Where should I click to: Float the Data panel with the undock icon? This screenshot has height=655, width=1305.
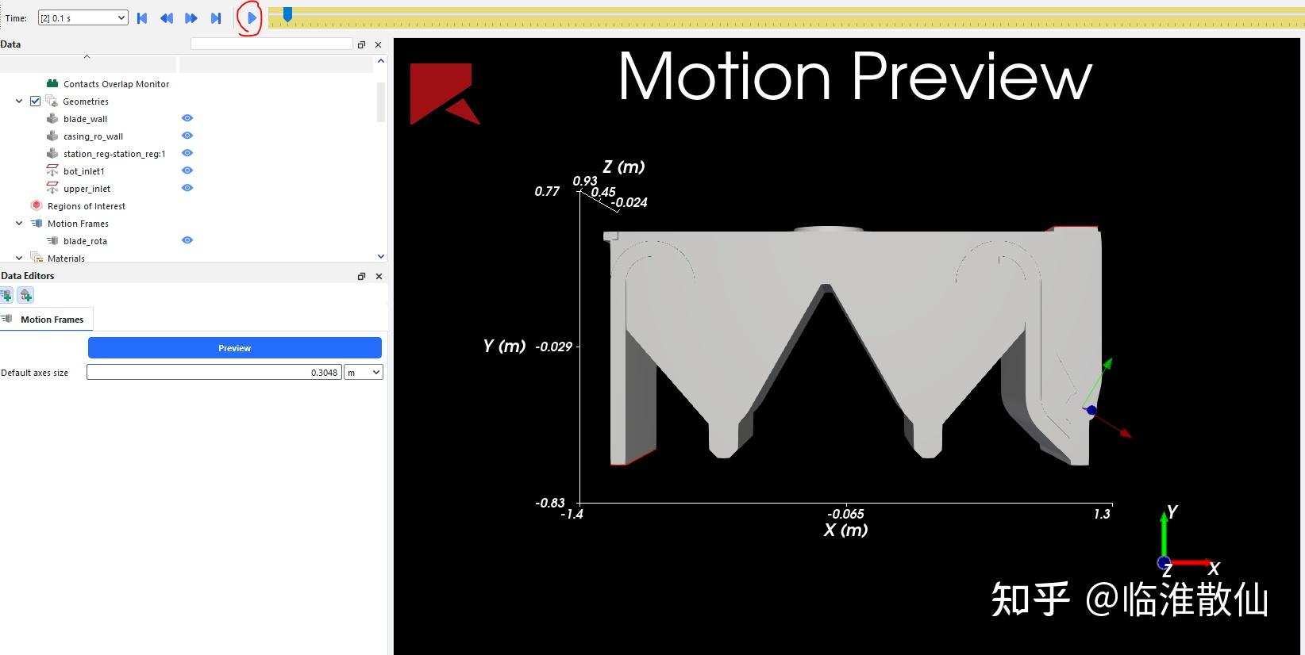tap(361, 44)
